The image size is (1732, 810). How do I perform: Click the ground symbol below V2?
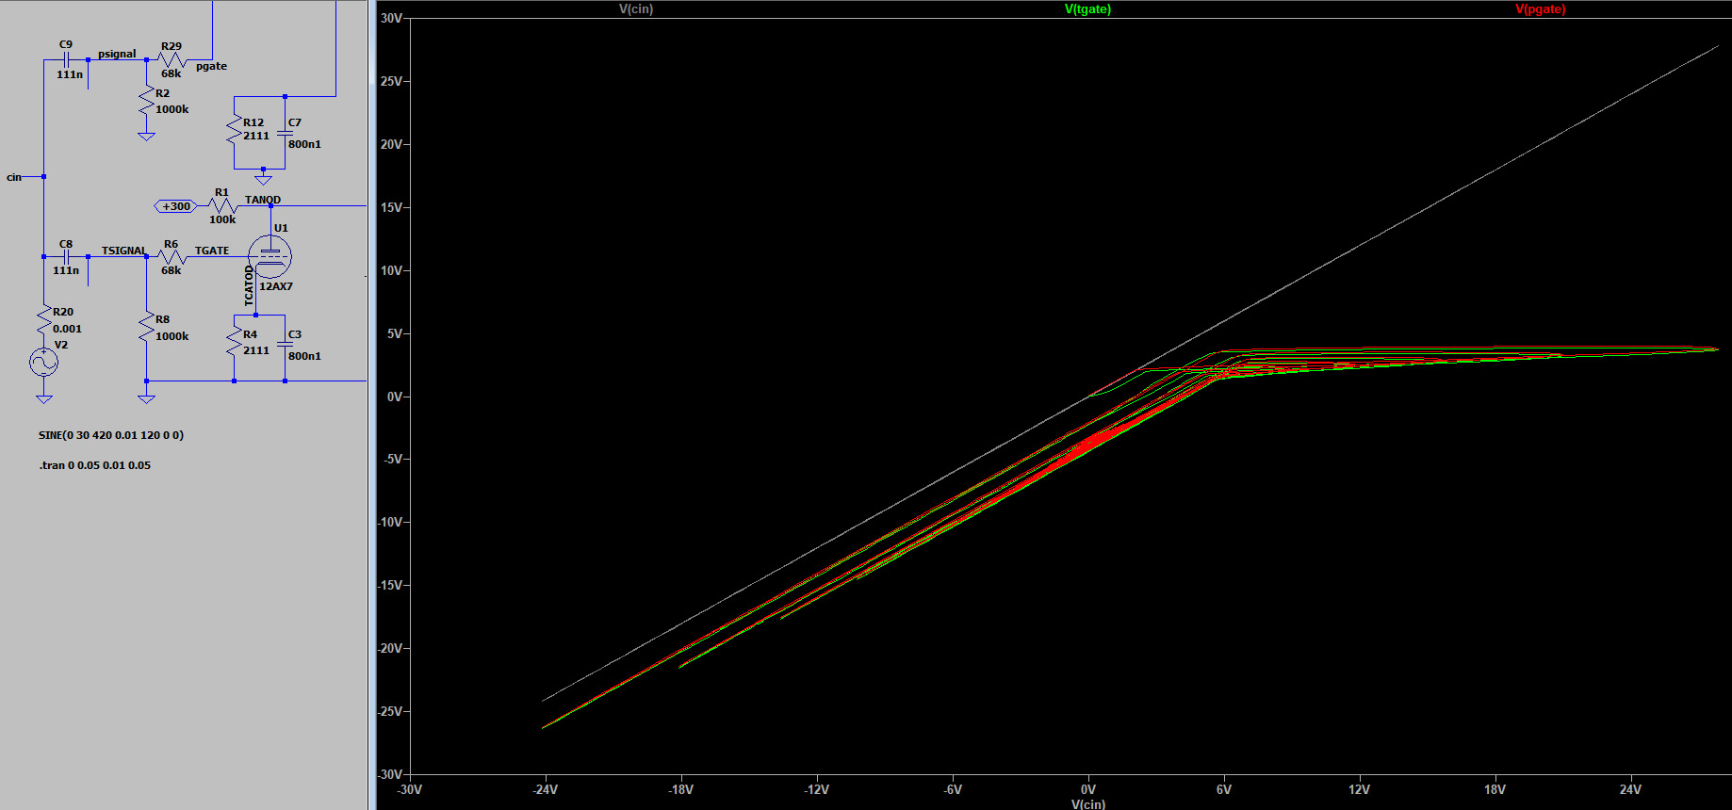[x=44, y=399]
